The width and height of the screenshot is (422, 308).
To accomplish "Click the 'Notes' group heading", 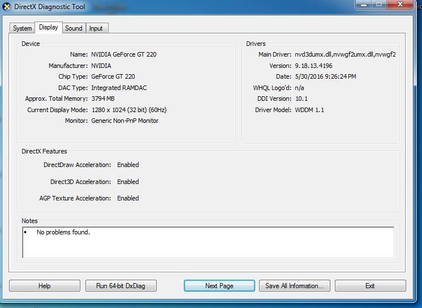I will 29,221.
